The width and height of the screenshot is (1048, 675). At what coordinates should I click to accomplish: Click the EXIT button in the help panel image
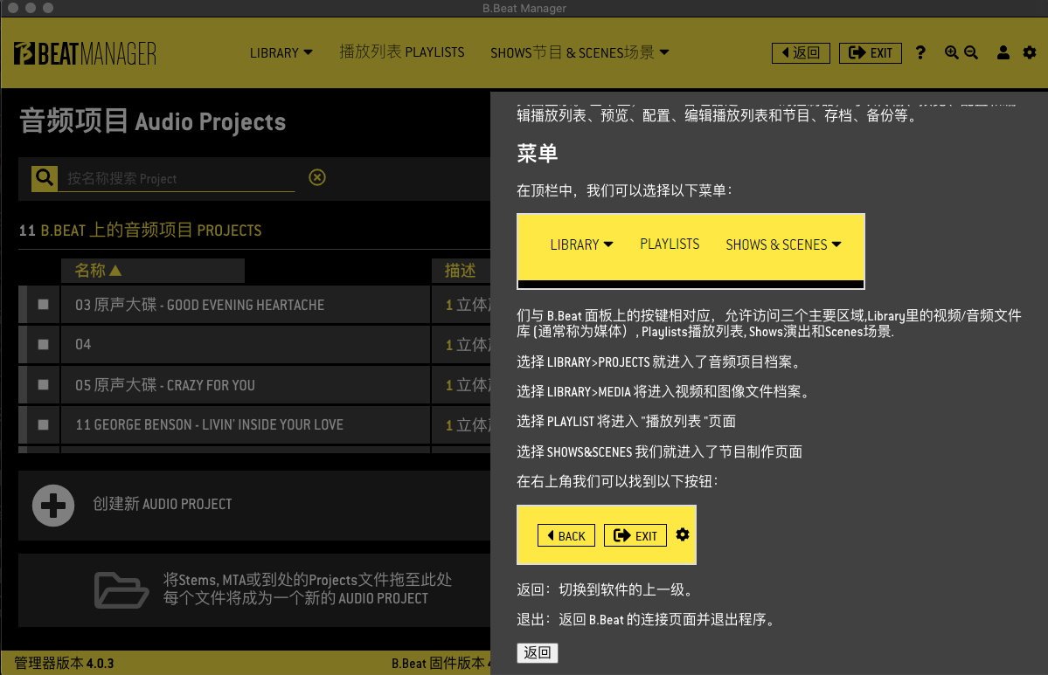[635, 535]
